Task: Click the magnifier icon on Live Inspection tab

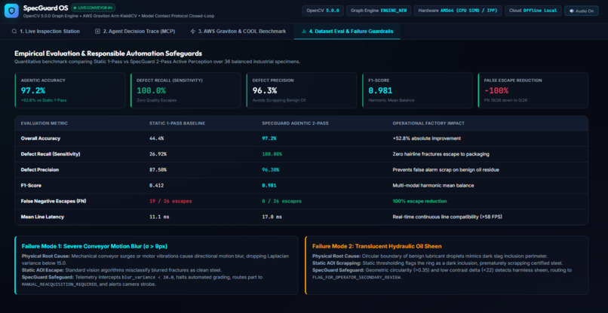Action: pos(14,32)
